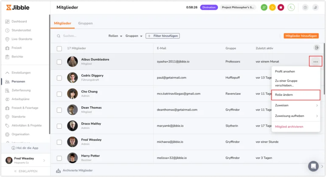Viewport: 326px width, 177px height.
Task: Tick the checkbox for Fred Weasley
Action: click(59, 142)
